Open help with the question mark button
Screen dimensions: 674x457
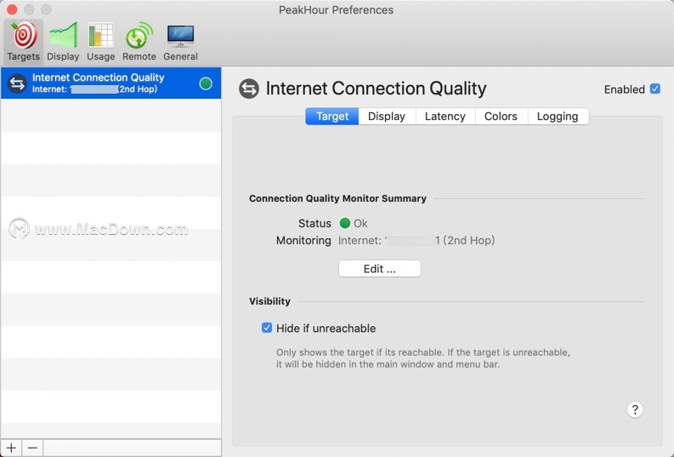(635, 409)
